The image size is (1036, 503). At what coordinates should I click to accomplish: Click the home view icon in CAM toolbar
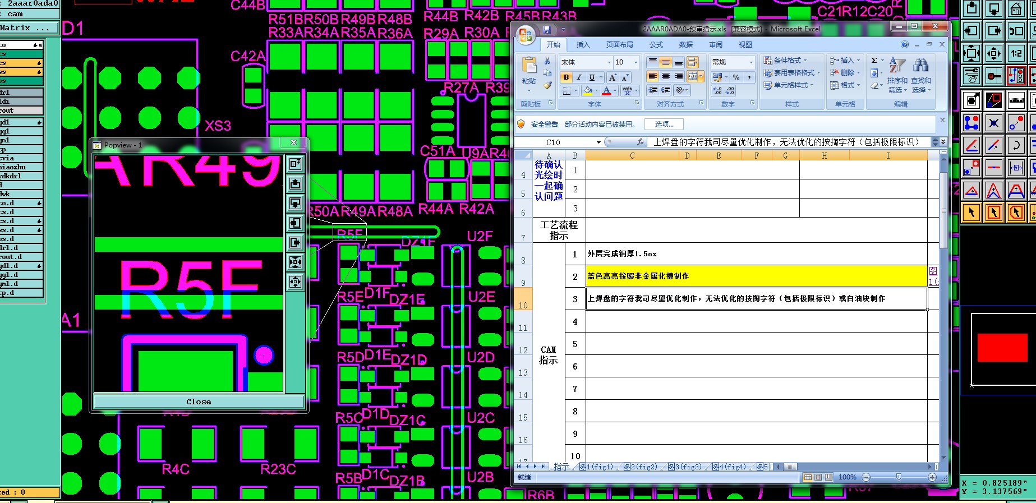[x=1016, y=8]
